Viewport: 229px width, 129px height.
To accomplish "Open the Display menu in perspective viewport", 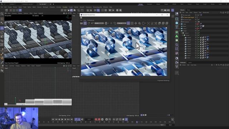I will (20, 13).
